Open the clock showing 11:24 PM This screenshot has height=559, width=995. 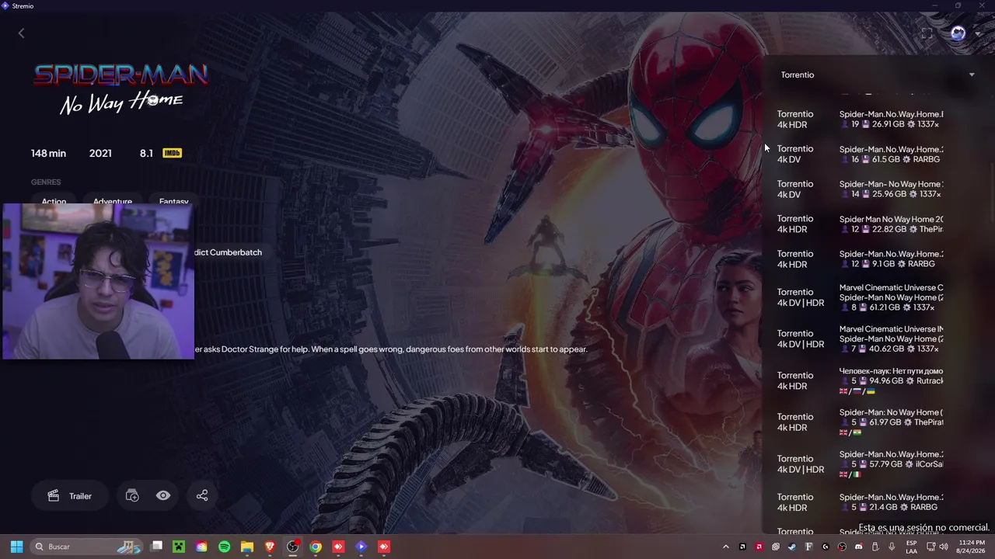click(971, 547)
